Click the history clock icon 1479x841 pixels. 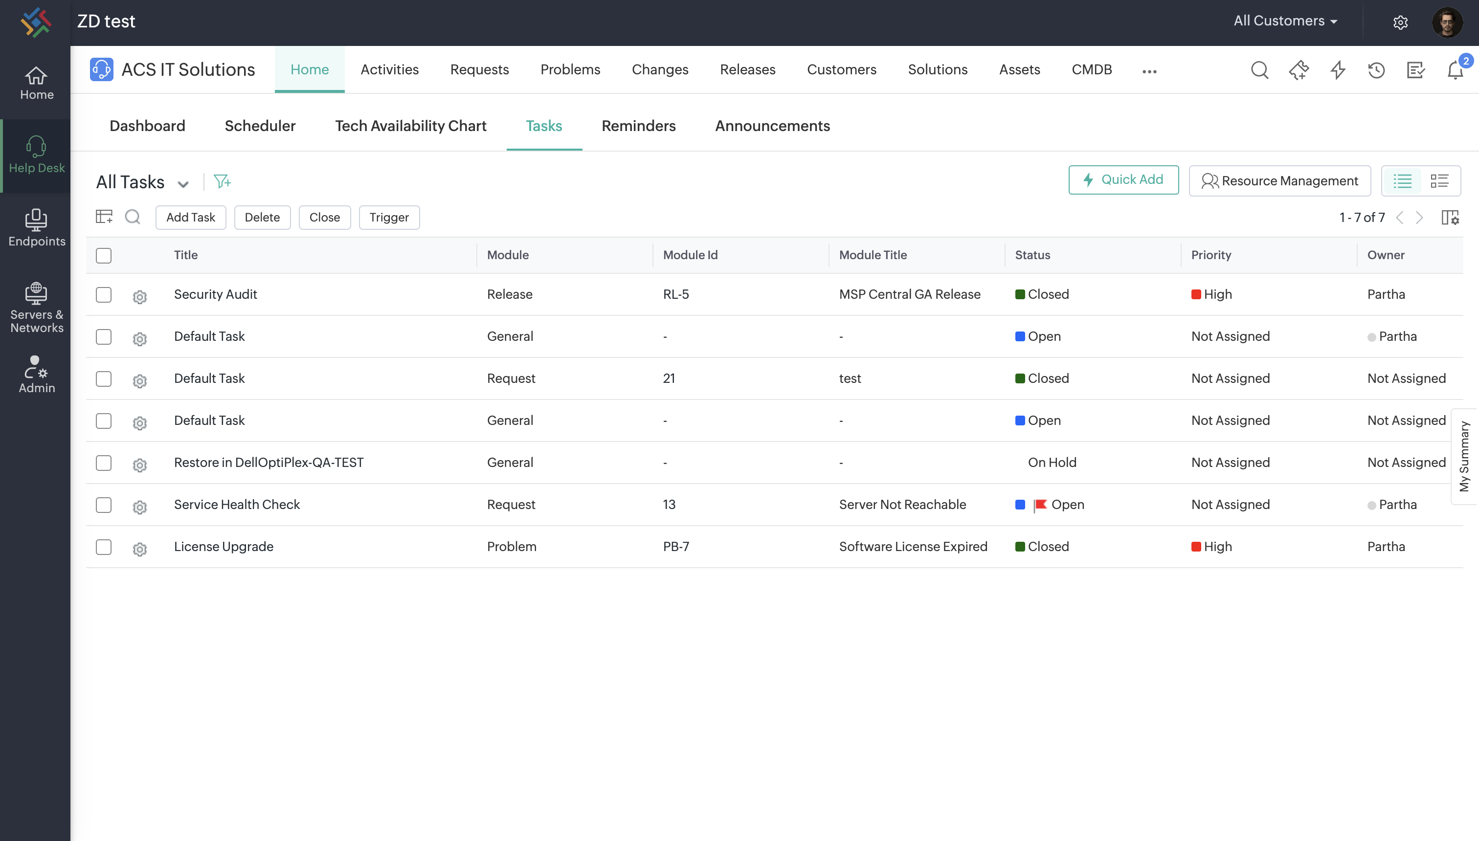point(1376,70)
